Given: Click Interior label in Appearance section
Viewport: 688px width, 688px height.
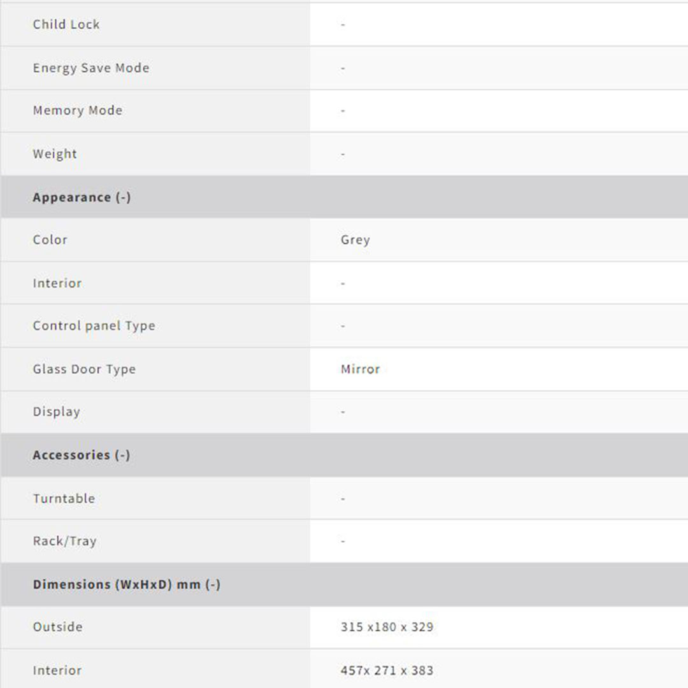Looking at the screenshot, I should pos(57,283).
